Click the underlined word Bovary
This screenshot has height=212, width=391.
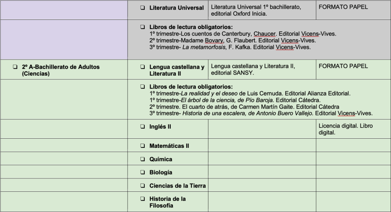point(216,40)
